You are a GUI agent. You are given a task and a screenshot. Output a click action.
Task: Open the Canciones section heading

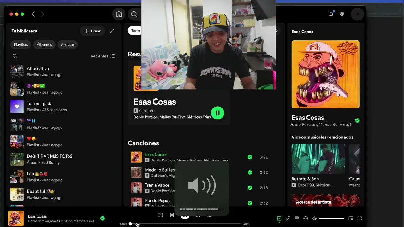pos(143,143)
